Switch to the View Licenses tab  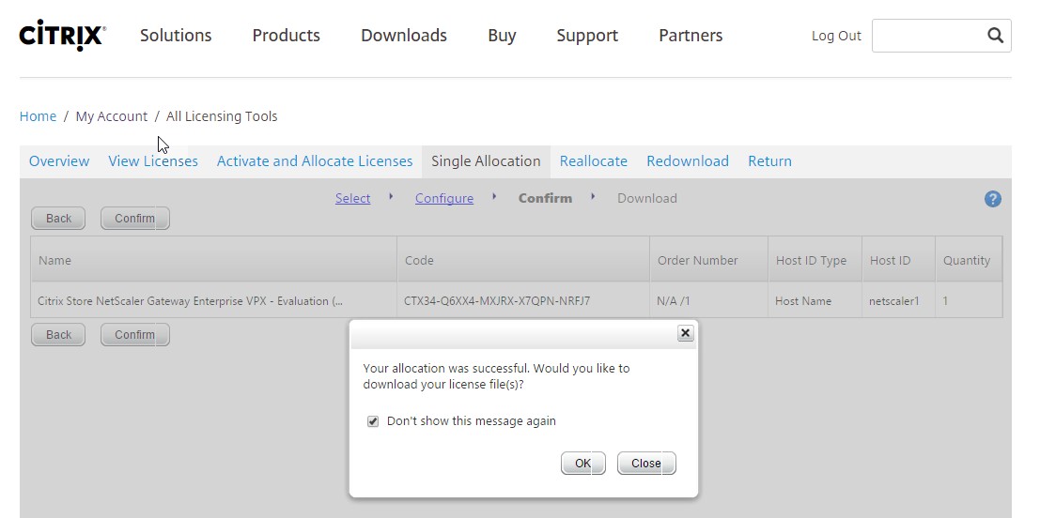pos(153,161)
